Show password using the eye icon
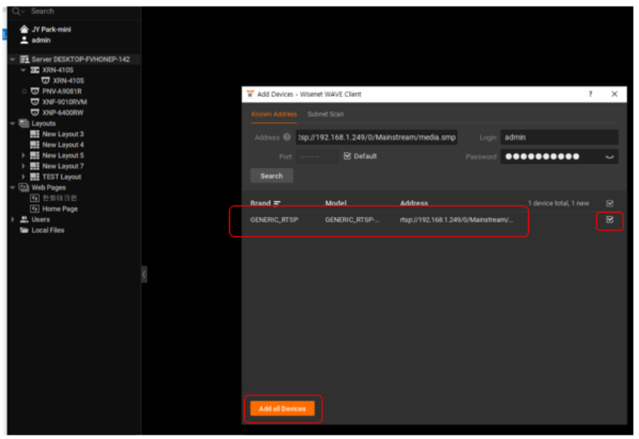 coord(609,157)
